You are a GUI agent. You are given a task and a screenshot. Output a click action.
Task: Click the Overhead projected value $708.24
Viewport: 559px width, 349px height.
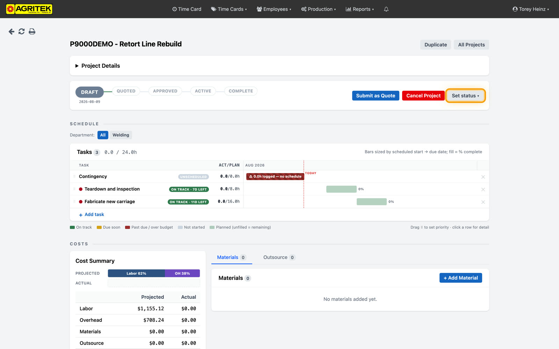154,320
